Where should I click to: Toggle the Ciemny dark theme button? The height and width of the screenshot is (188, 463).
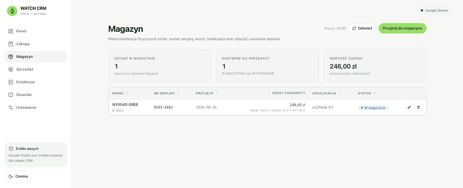(18, 176)
